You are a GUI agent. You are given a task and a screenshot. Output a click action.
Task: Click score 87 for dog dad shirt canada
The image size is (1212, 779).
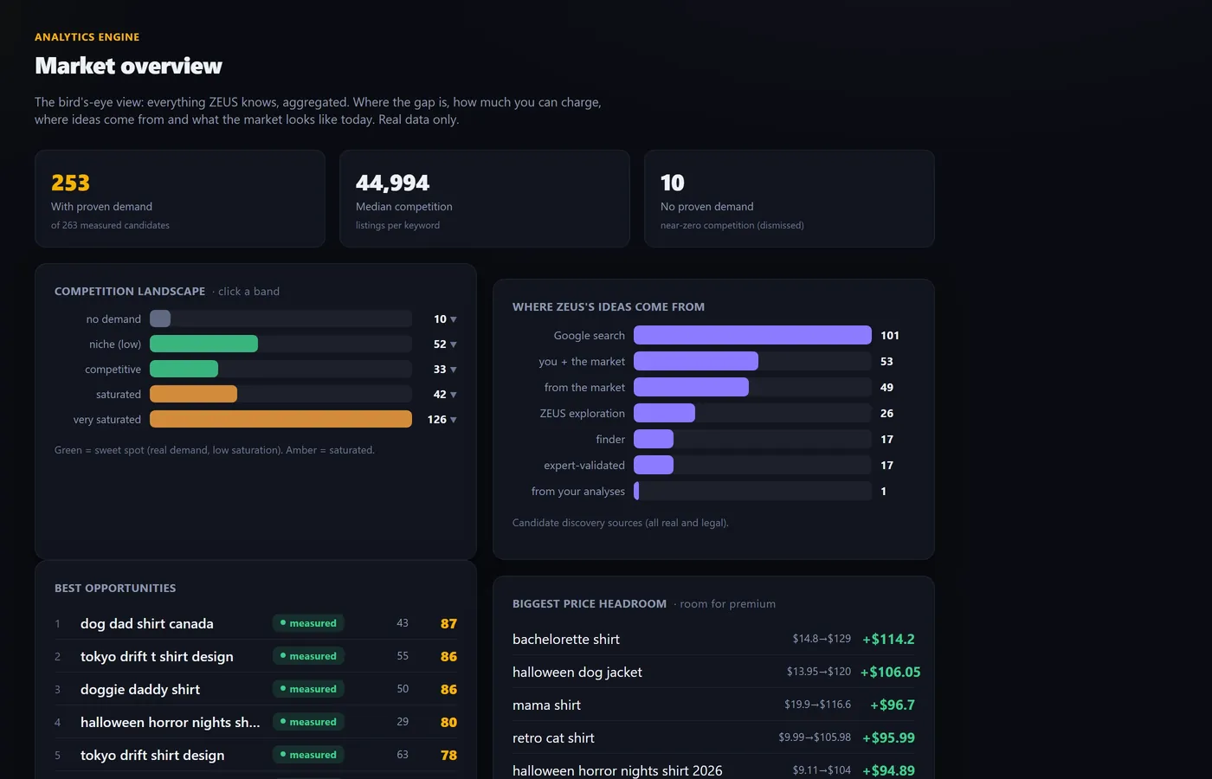click(x=448, y=623)
